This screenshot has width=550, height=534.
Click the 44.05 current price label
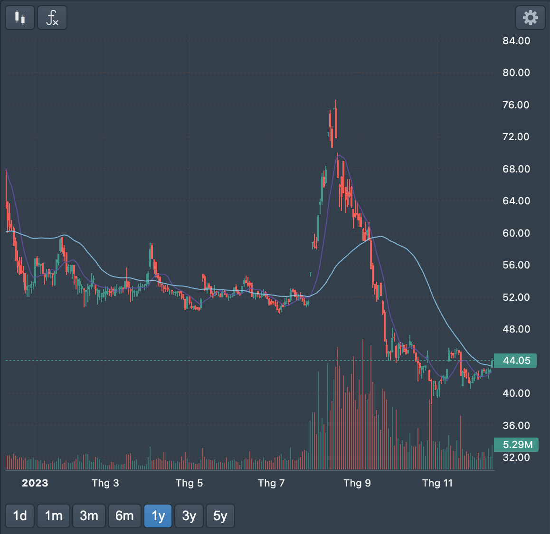[x=516, y=361]
